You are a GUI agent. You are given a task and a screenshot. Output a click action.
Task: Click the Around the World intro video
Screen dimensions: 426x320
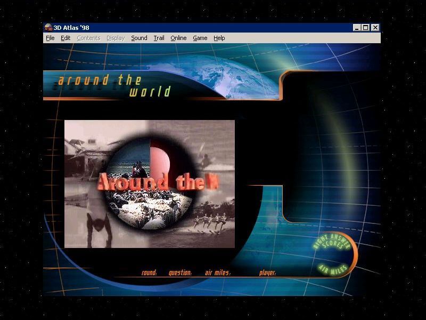tap(150, 184)
